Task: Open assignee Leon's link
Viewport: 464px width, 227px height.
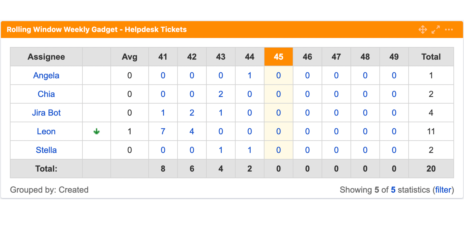Action: pos(46,131)
